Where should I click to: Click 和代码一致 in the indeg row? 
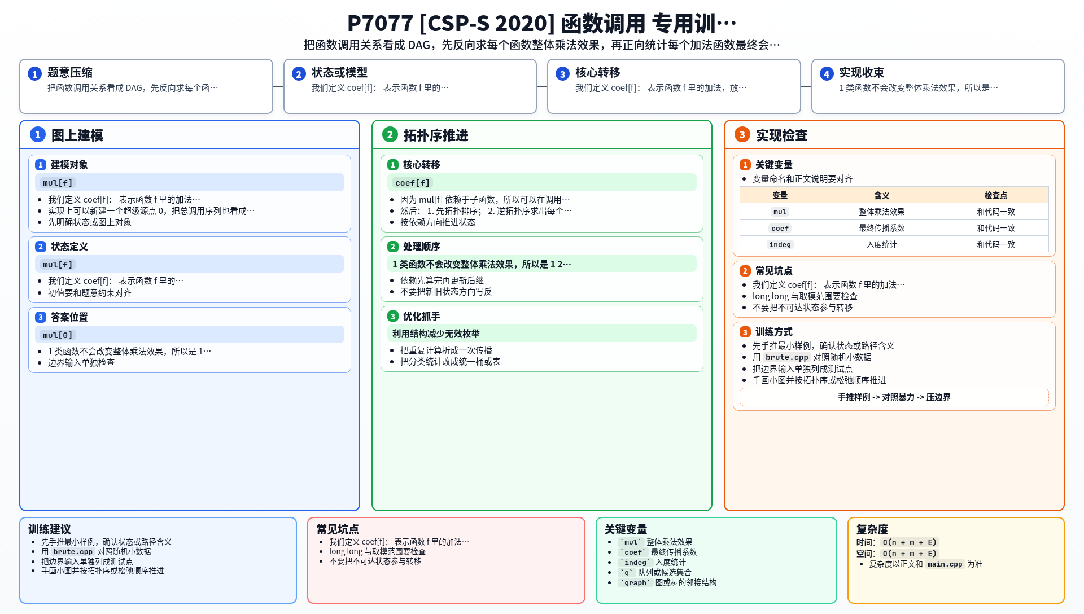996,244
